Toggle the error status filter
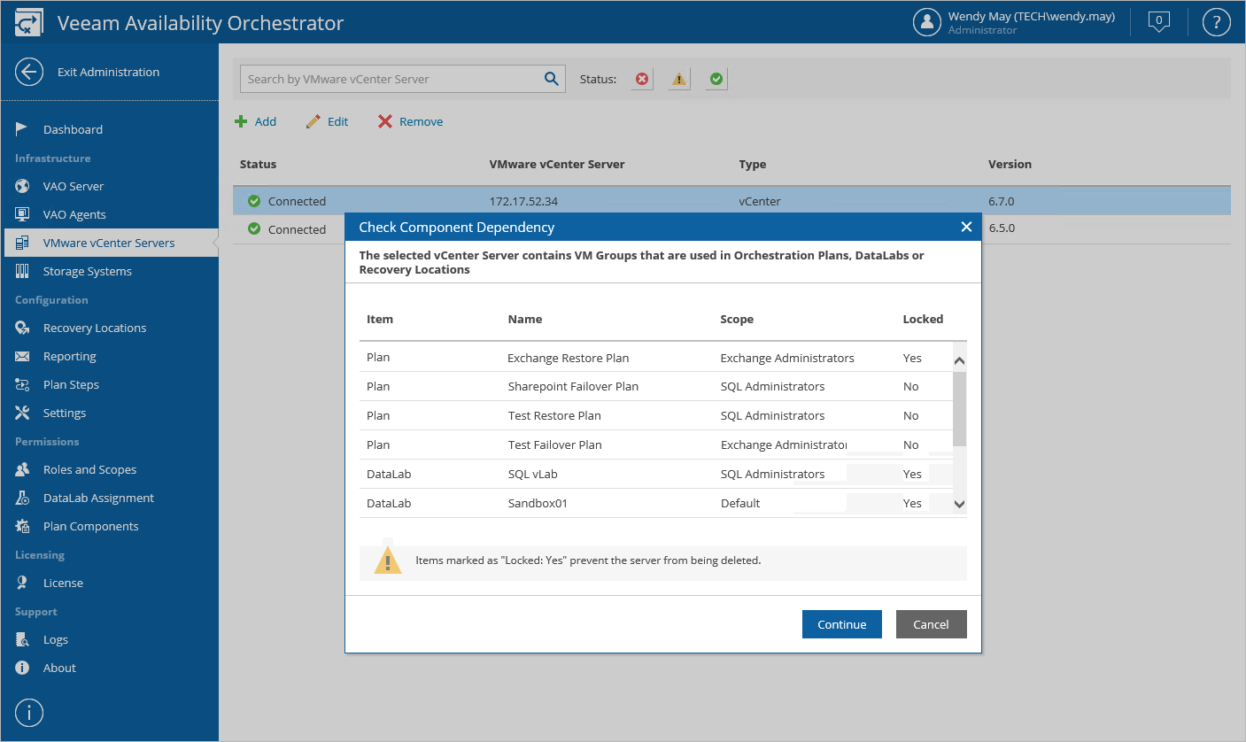 click(642, 80)
